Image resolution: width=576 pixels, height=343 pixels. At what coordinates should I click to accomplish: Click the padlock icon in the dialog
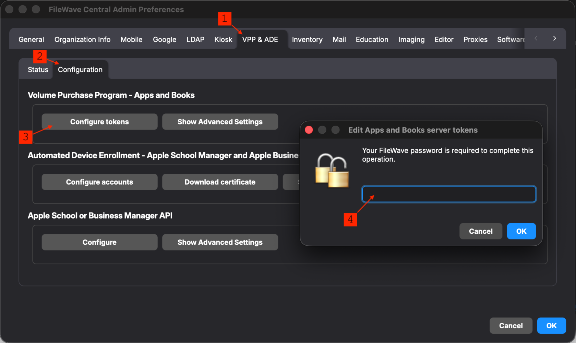pos(332,170)
